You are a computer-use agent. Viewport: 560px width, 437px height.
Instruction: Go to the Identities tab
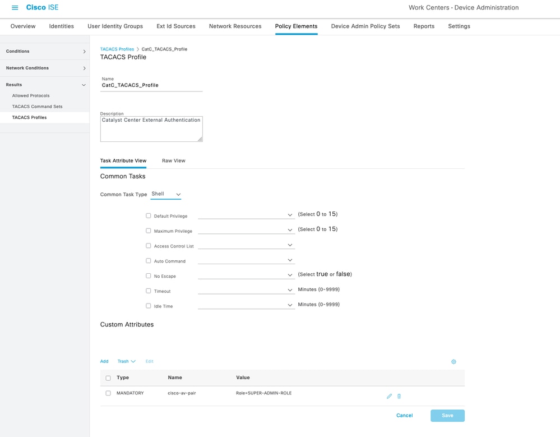(62, 26)
